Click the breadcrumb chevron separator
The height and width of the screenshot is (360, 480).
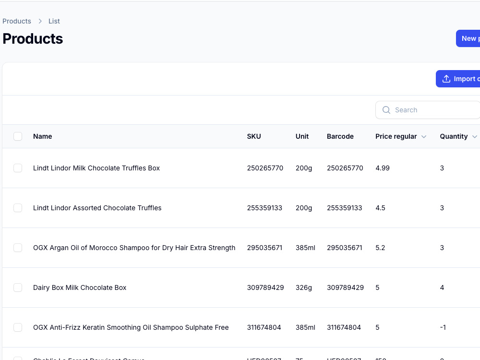(40, 21)
